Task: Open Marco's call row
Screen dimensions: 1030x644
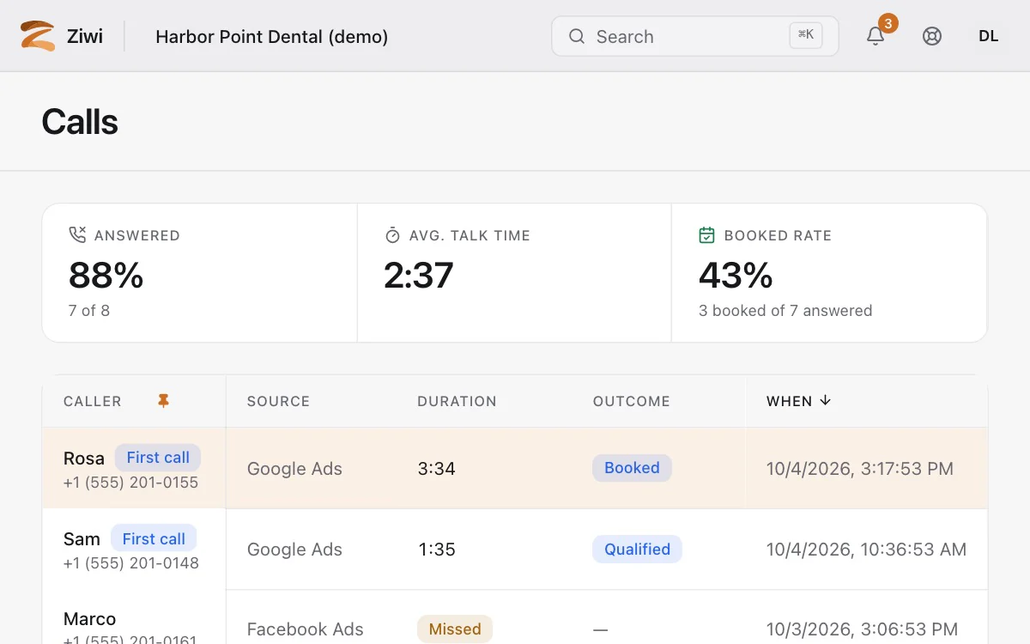Action: point(515,618)
